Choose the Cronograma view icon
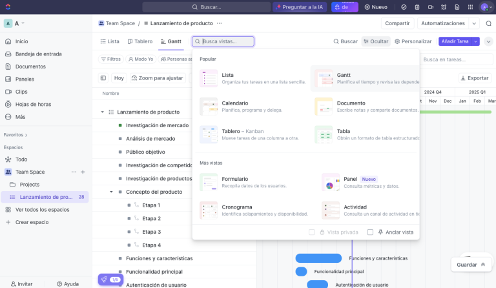Viewport: 496px width, 288px height. click(x=209, y=211)
